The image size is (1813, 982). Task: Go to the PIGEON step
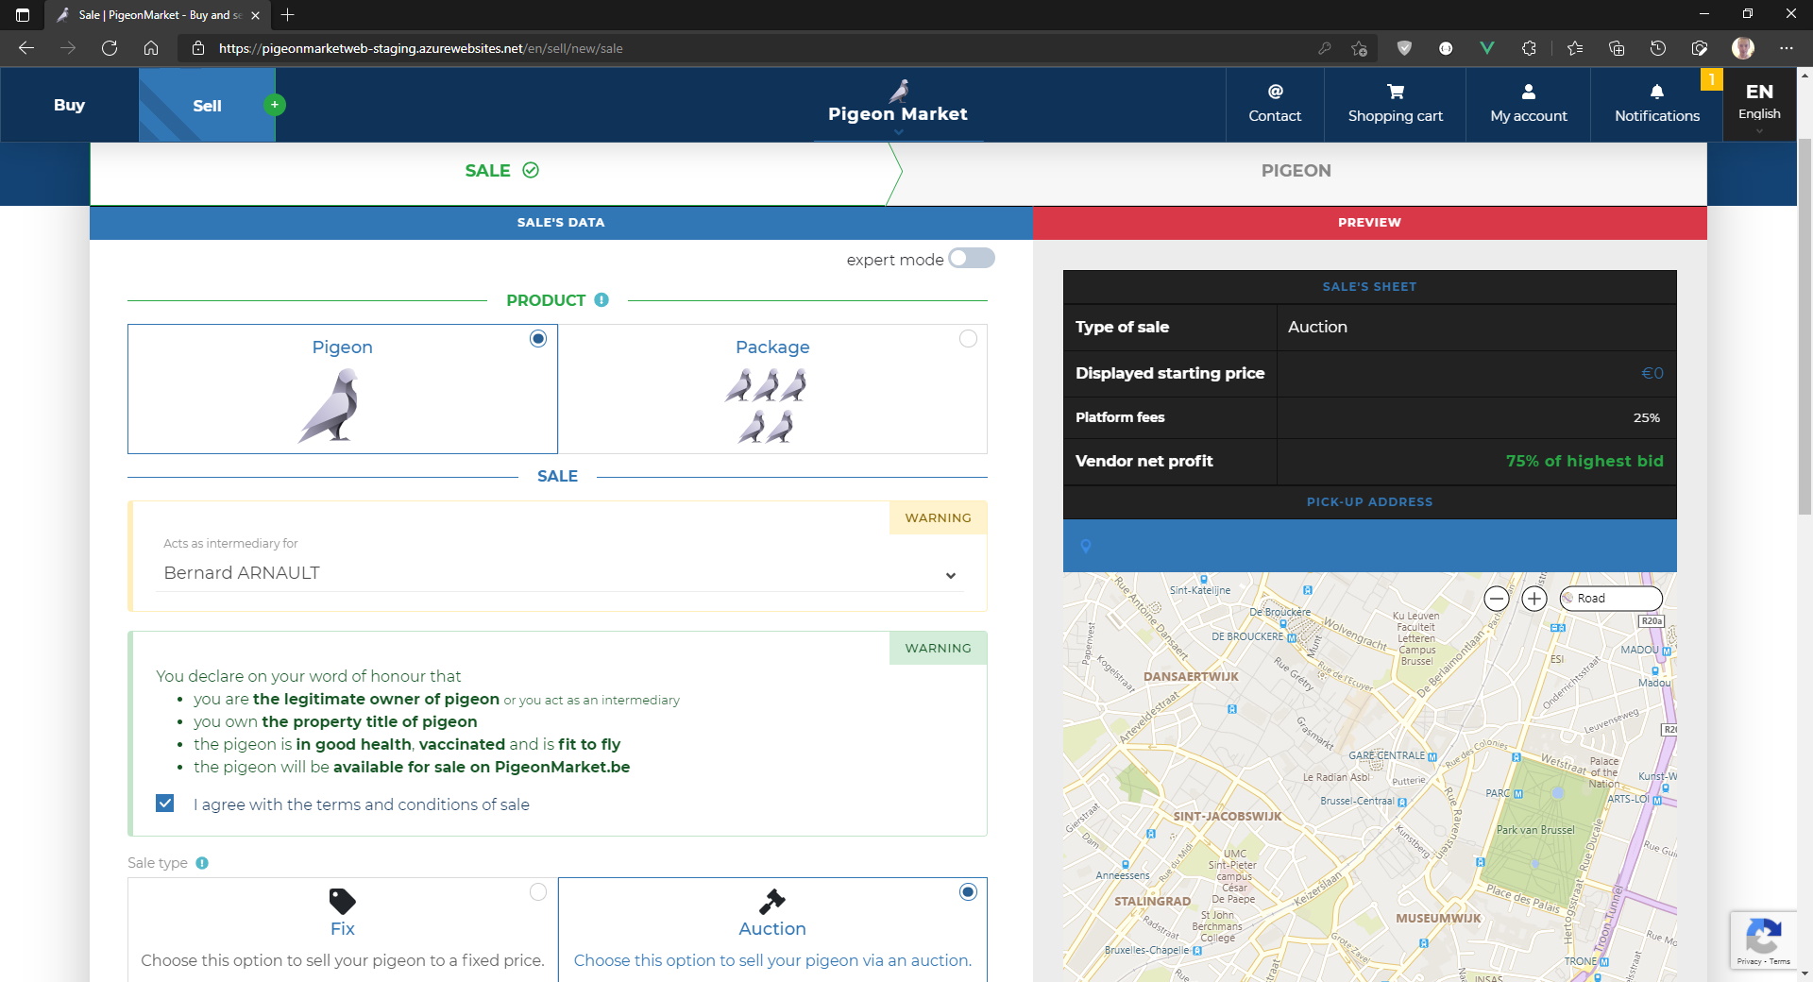(x=1296, y=171)
